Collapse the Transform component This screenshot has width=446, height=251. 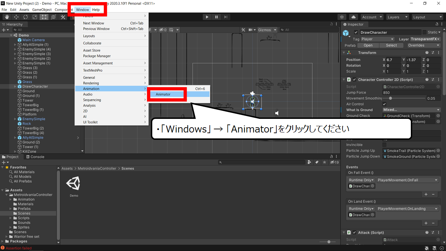pyautogui.click(x=344, y=53)
